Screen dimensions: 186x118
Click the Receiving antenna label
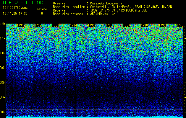point(68,14)
